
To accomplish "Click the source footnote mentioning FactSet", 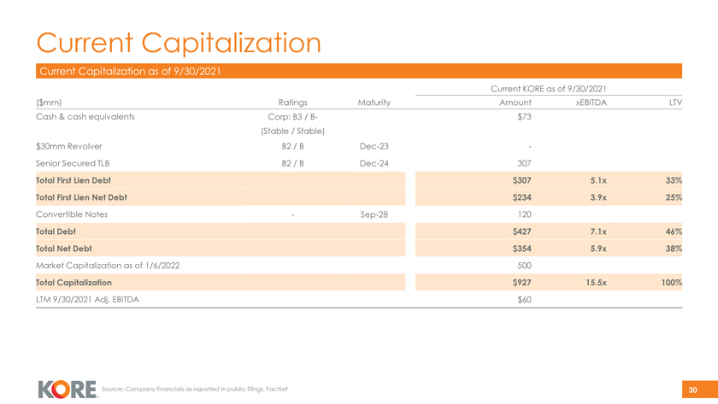I will [x=194, y=389].
